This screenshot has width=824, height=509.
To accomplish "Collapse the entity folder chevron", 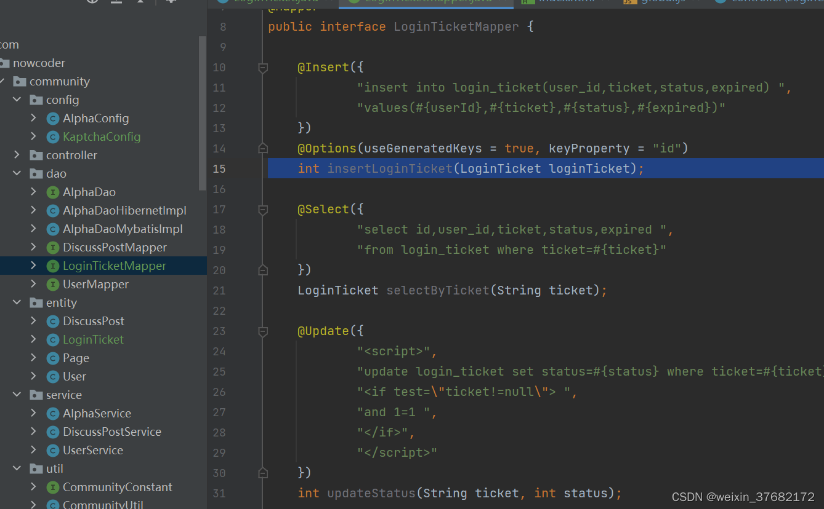I will tap(17, 302).
